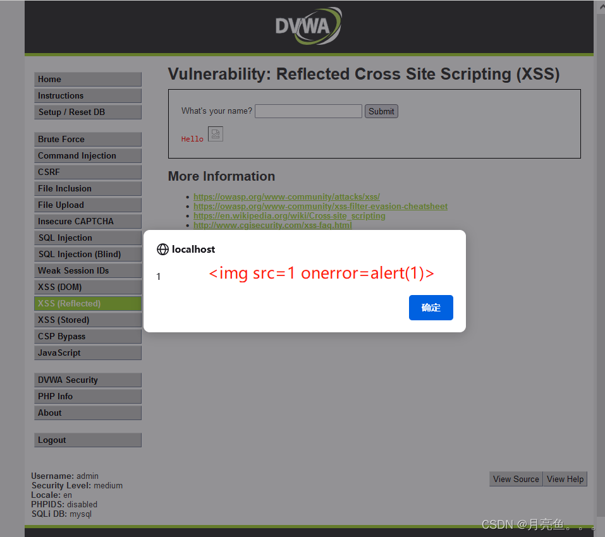605x537 pixels.
Task: Click the SQLi DB: mysql text
Action: click(61, 514)
